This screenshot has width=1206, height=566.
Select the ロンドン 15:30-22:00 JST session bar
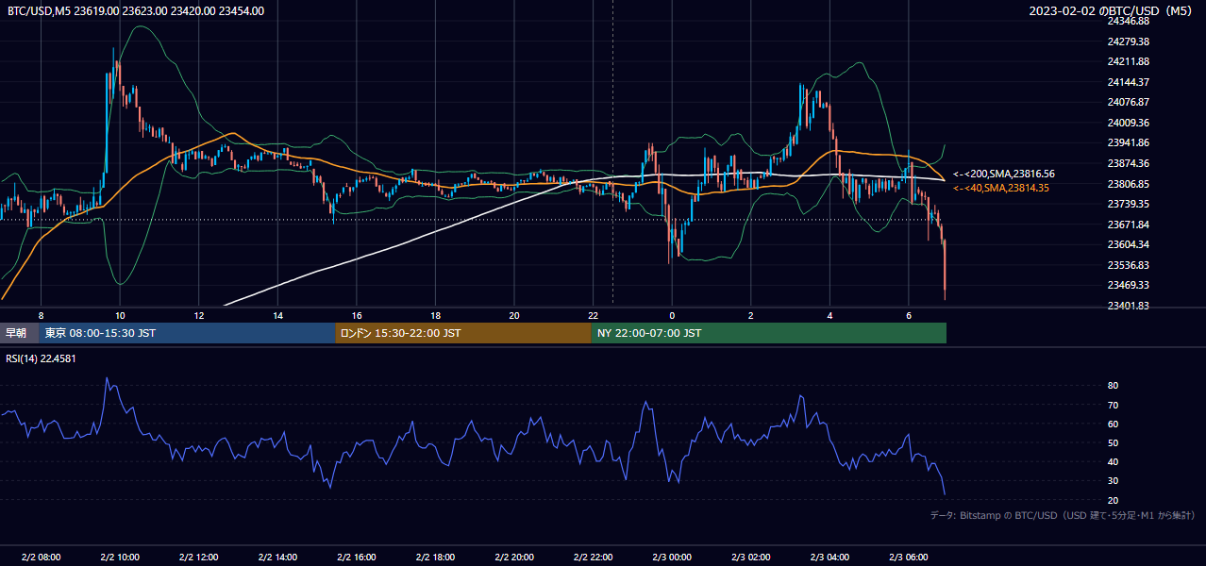463,333
